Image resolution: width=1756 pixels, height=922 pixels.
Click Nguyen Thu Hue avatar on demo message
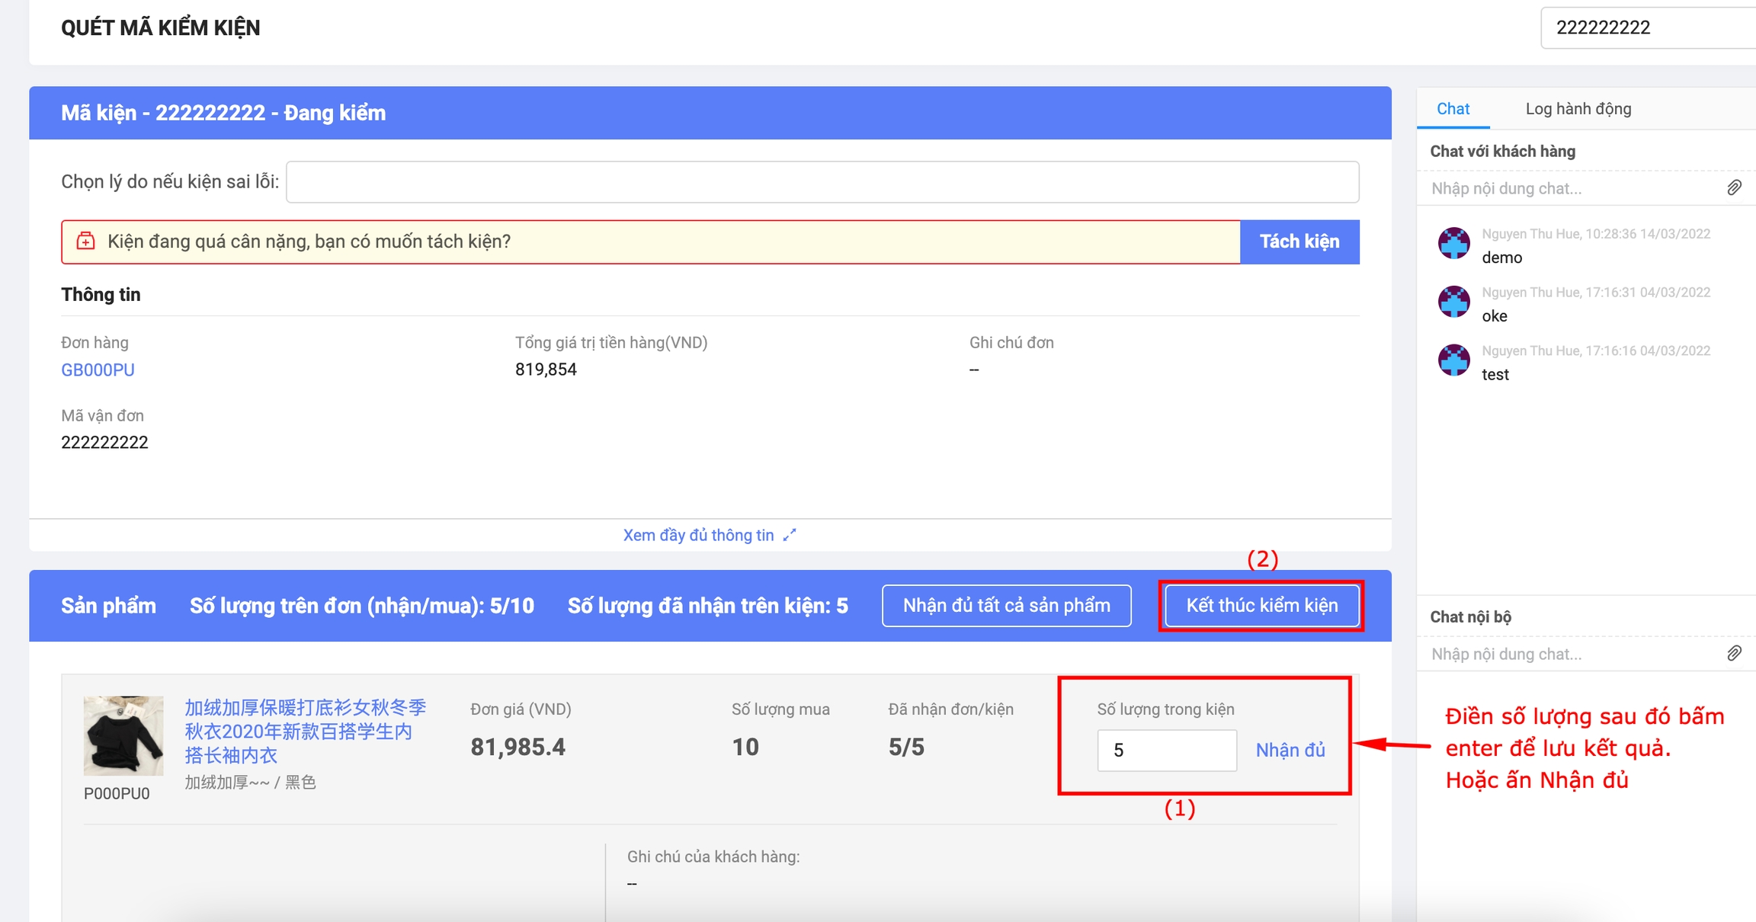(x=1453, y=244)
